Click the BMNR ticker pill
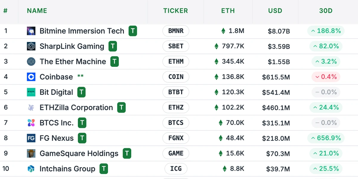Image resolution: width=358 pixels, height=179 pixels. tap(176, 31)
